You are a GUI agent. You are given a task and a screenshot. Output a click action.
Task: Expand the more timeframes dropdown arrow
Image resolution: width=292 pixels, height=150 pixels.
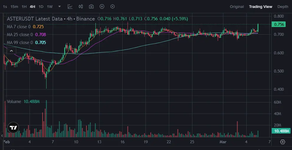point(60,6)
